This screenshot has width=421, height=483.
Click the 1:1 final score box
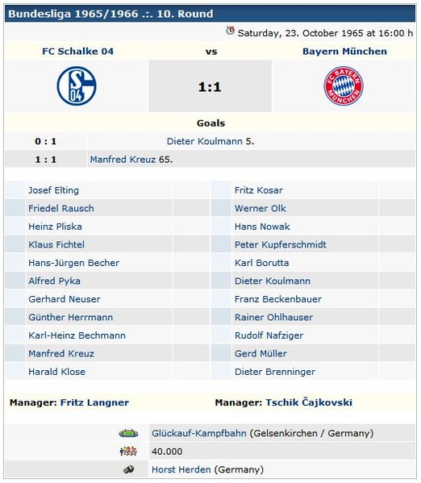pyautogui.click(x=210, y=86)
